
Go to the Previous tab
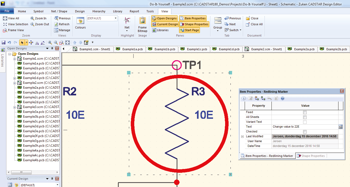click(x=233, y=18)
